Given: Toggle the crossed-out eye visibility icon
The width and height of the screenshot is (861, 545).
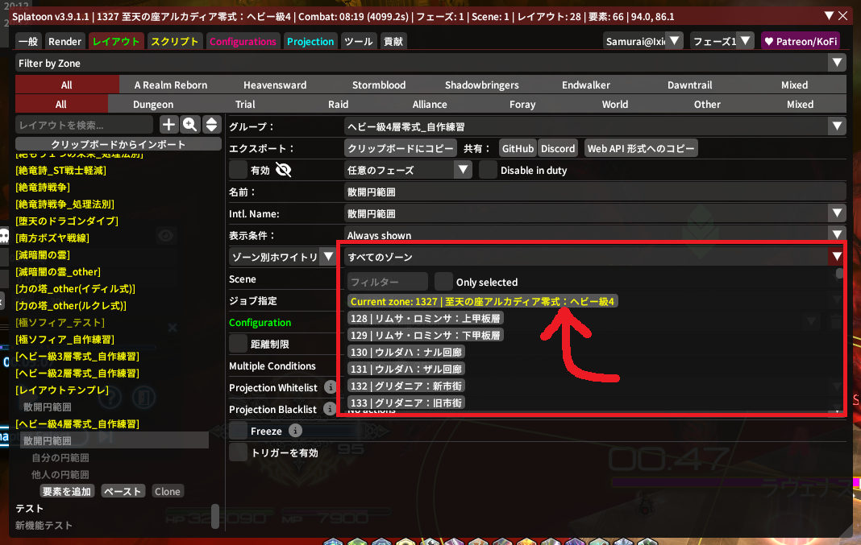Looking at the screenshot, I should point(283,170).
